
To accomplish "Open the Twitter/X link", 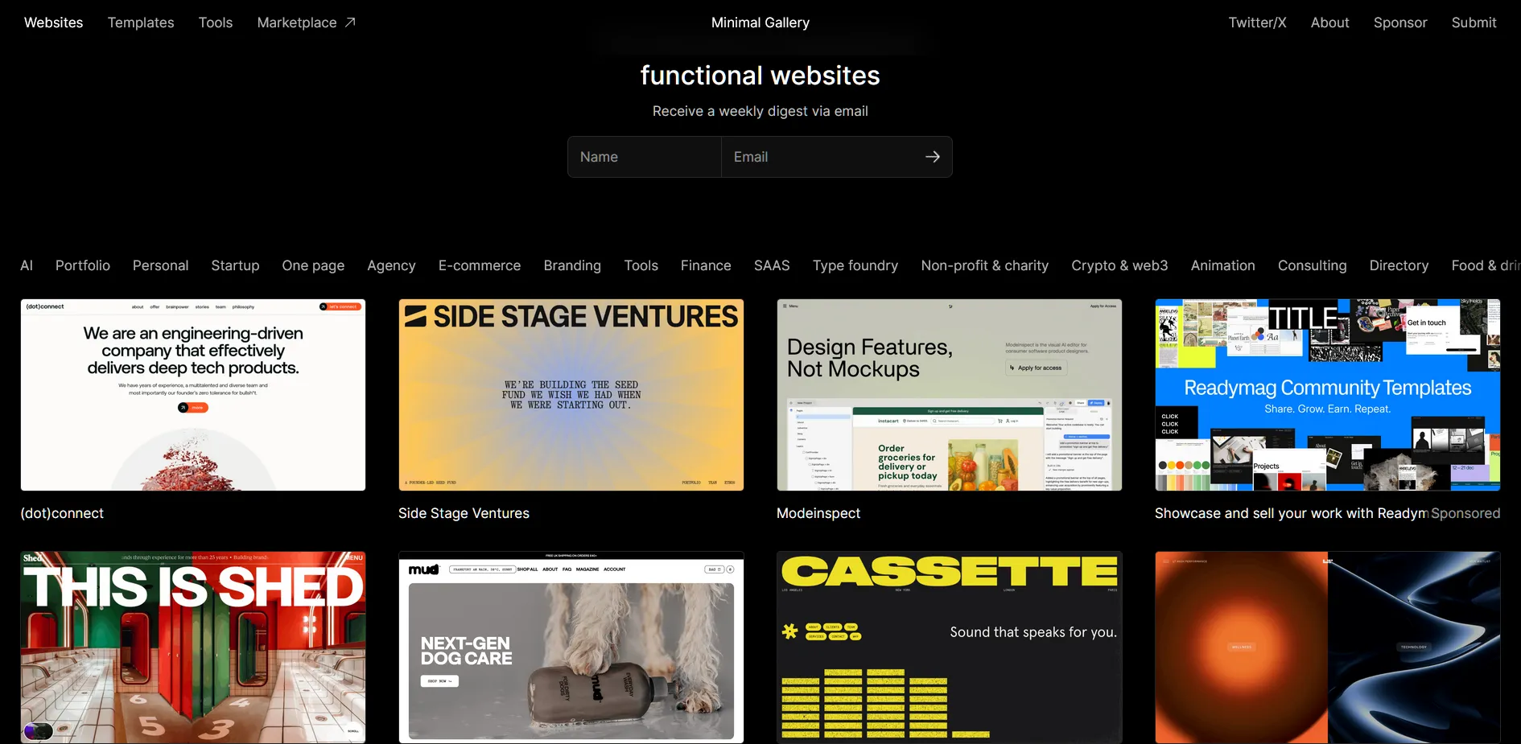I will click(x=1257, y=23).
